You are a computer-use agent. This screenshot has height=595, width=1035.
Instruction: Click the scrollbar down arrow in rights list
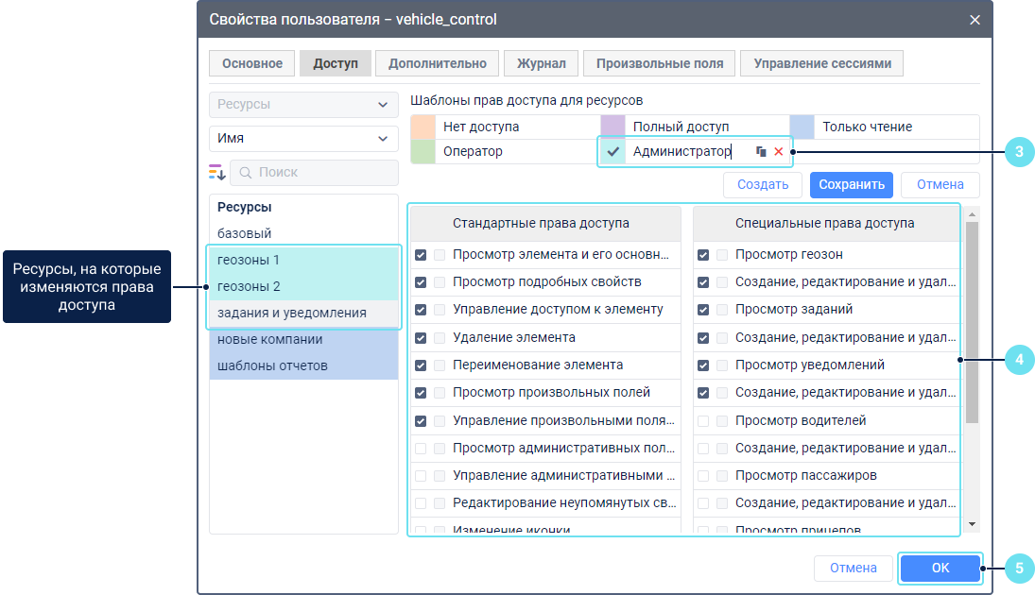[971, 523]
